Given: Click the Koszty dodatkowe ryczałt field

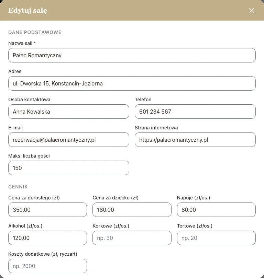Looking at the screenshot, I should 47,266.
